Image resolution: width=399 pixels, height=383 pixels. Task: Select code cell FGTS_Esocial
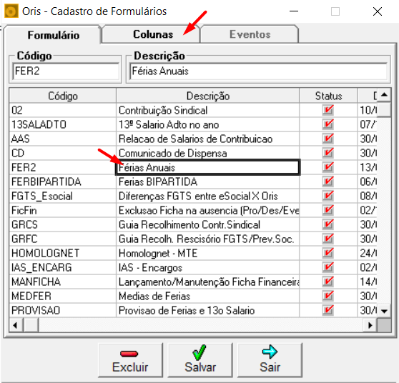(63, 196)
